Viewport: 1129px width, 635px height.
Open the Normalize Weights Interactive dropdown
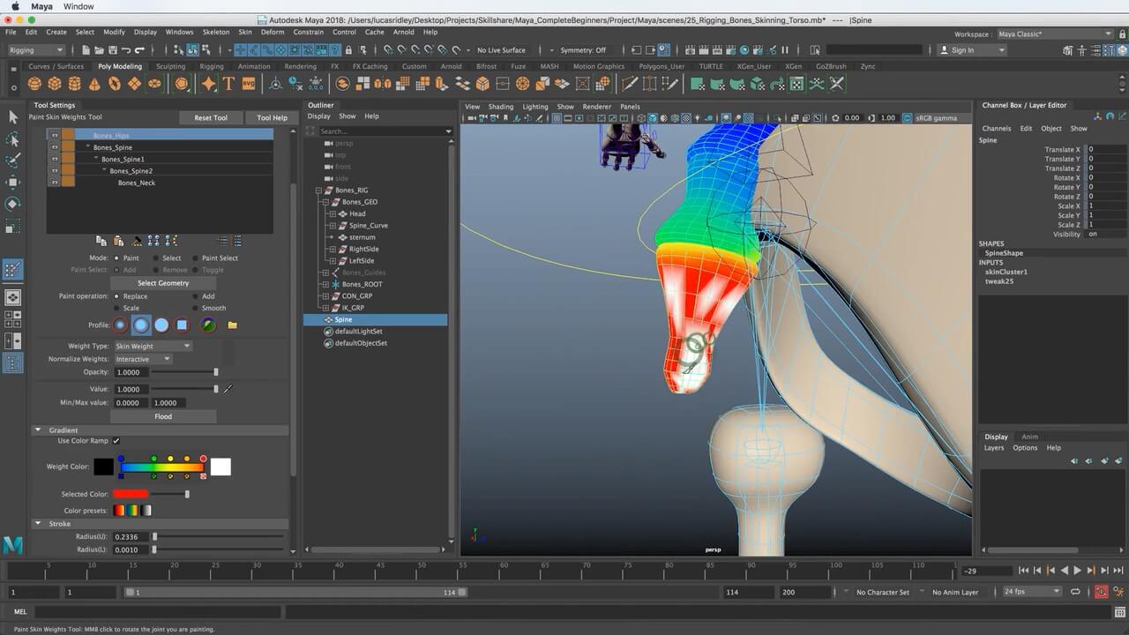143,360
